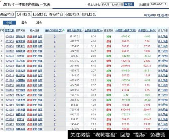Open stock code 600456 link
This screenshot has height=139, width=169.
point(10,46)
